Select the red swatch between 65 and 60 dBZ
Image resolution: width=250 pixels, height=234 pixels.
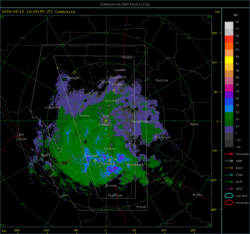[x=229, y=39]
